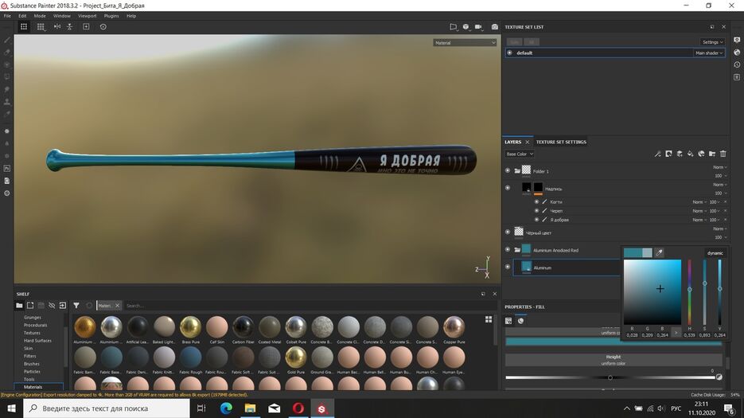Click inside the color picker gradient square
The height and width of the screenshot is (418, 744).
(652, 292)
